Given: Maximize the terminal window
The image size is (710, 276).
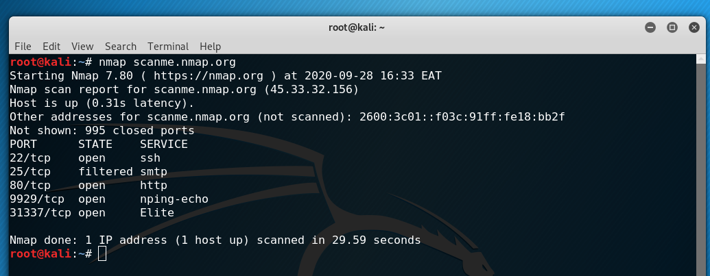Looking at the screenshot, I should 672,27.
